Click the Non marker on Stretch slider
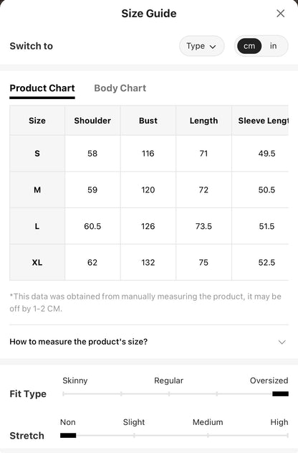Screen dimensions: 298x453 pyautogui.click(x=68, y=435)
